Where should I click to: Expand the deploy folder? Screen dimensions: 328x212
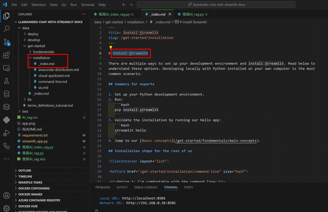click(51, 34)
